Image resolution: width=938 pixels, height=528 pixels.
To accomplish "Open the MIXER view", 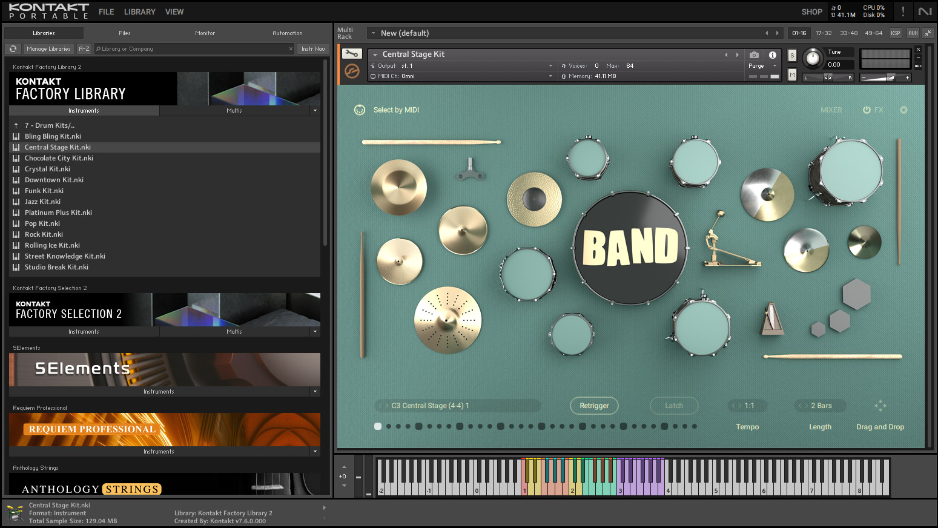I will [831, 110].
